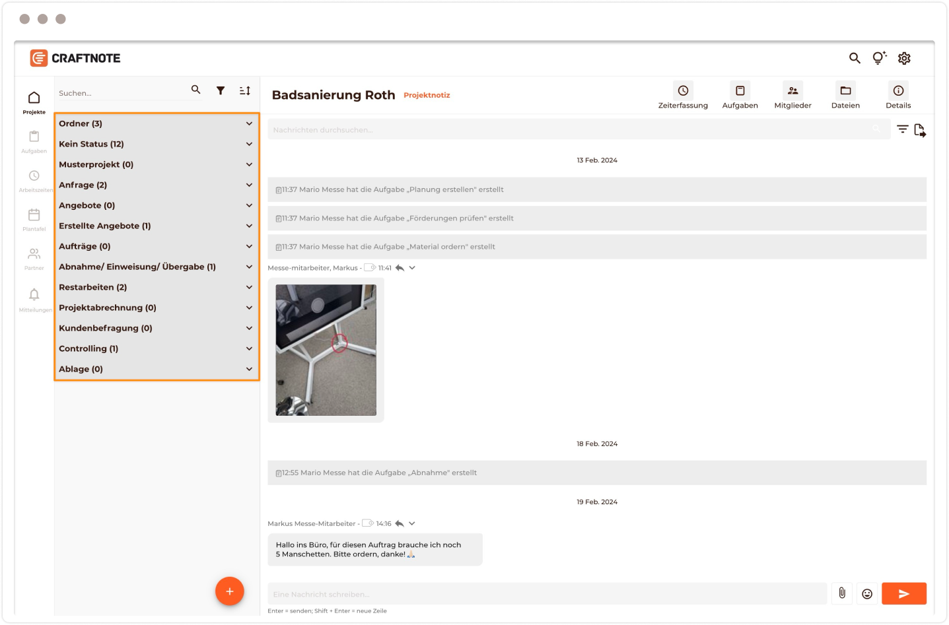Screen dimensions: 949x625
Task: Open message options chevron at 14:16
Action: (412, 523)
